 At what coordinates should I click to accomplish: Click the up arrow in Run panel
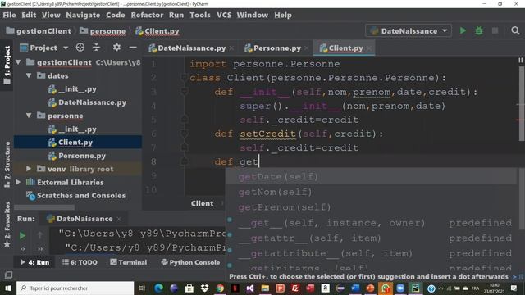40,235
